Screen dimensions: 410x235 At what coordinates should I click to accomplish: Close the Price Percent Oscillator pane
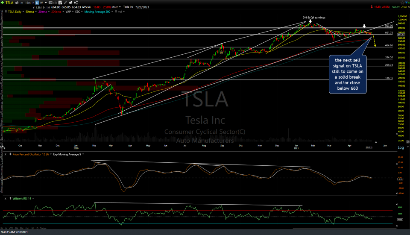point(5,154)
